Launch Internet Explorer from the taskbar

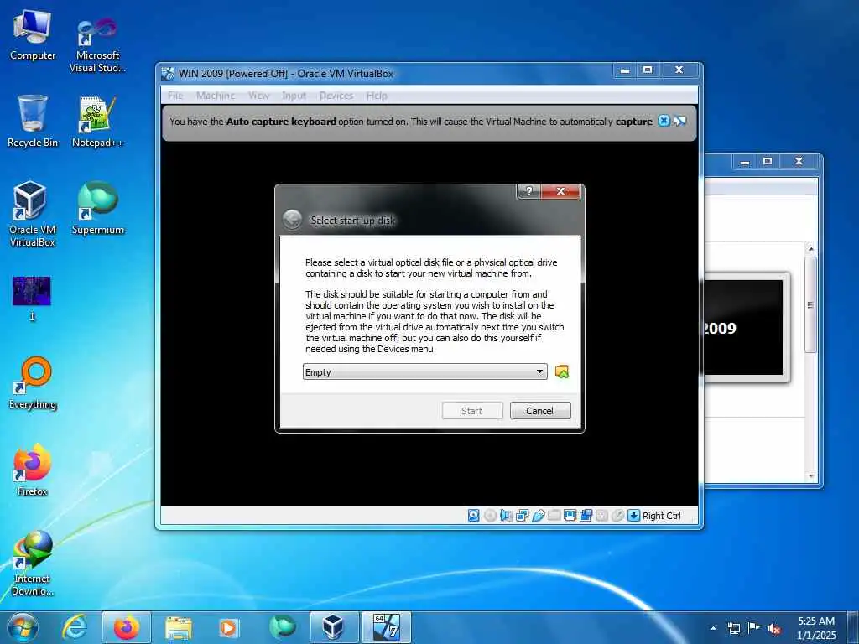[x=75, y=627]
